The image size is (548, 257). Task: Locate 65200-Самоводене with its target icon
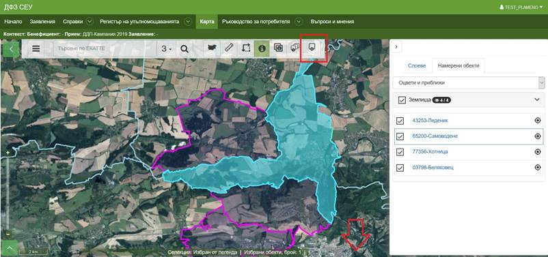(x=538, y=136)
